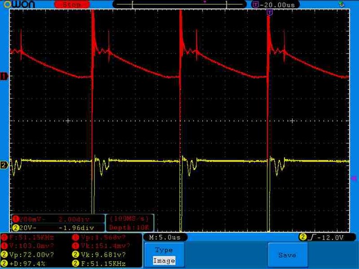Select the Image type option
The width and height of the screenshot is (359, 269).
coord(164,261)
